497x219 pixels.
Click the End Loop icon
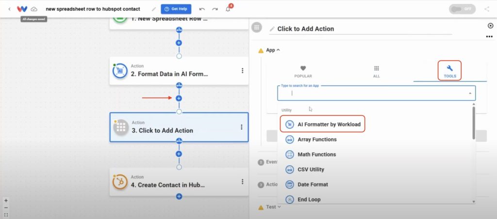coord(290,200)
